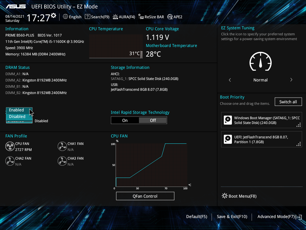Click the Normal tuning mode label
Viewport: 306px width, 230px height.
(260, 80)
